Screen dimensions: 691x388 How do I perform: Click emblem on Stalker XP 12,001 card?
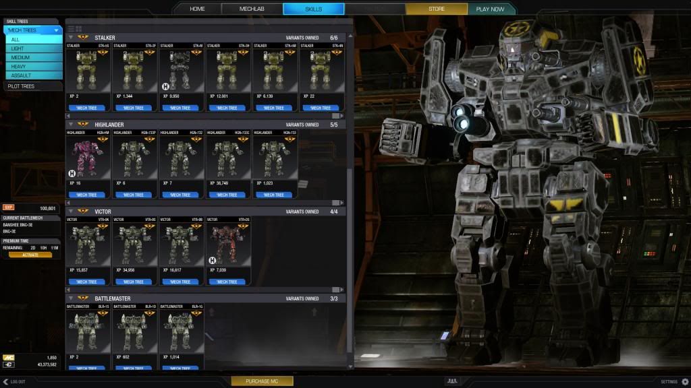(243, 53)
